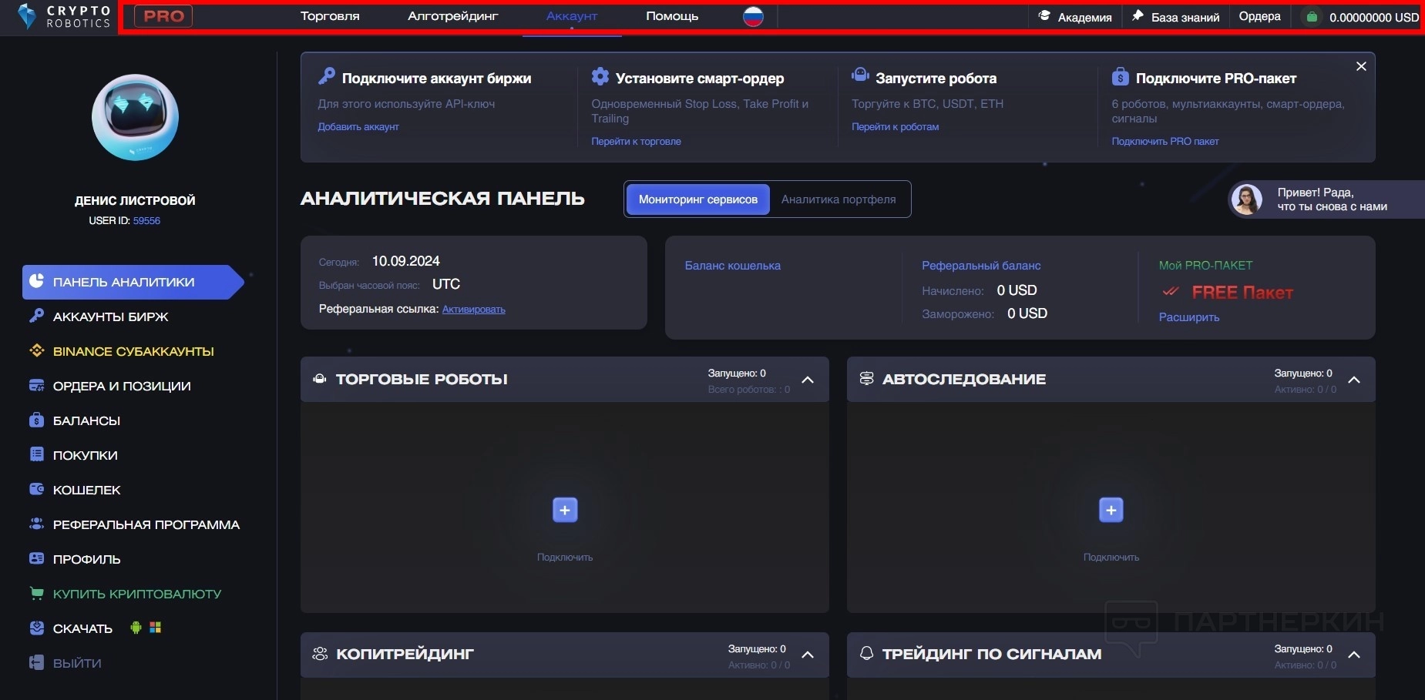This screenshot has width=1425, height=700.
Task: Close the onboarding tips banner
Action: tap(1361, 66)
